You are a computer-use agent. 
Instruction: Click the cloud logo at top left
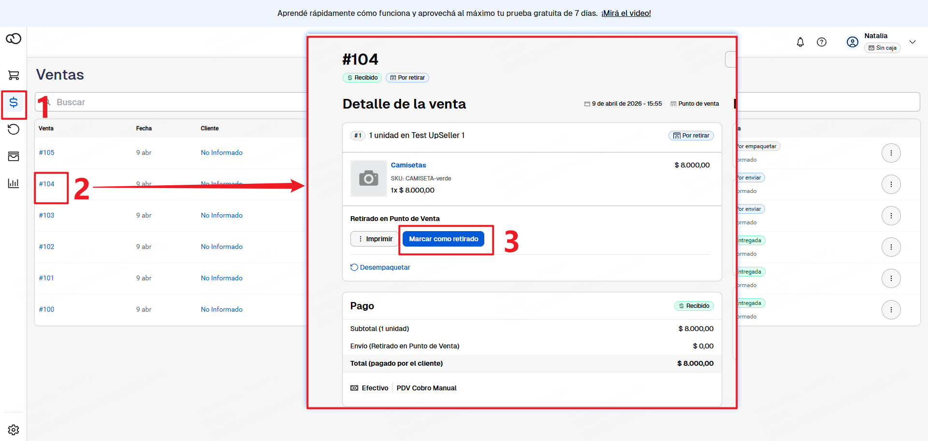14,39
